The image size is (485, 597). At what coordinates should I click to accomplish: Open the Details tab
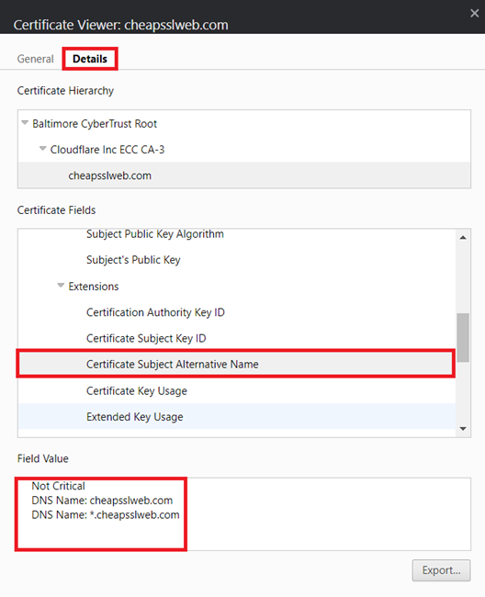(x=90, y=59)
